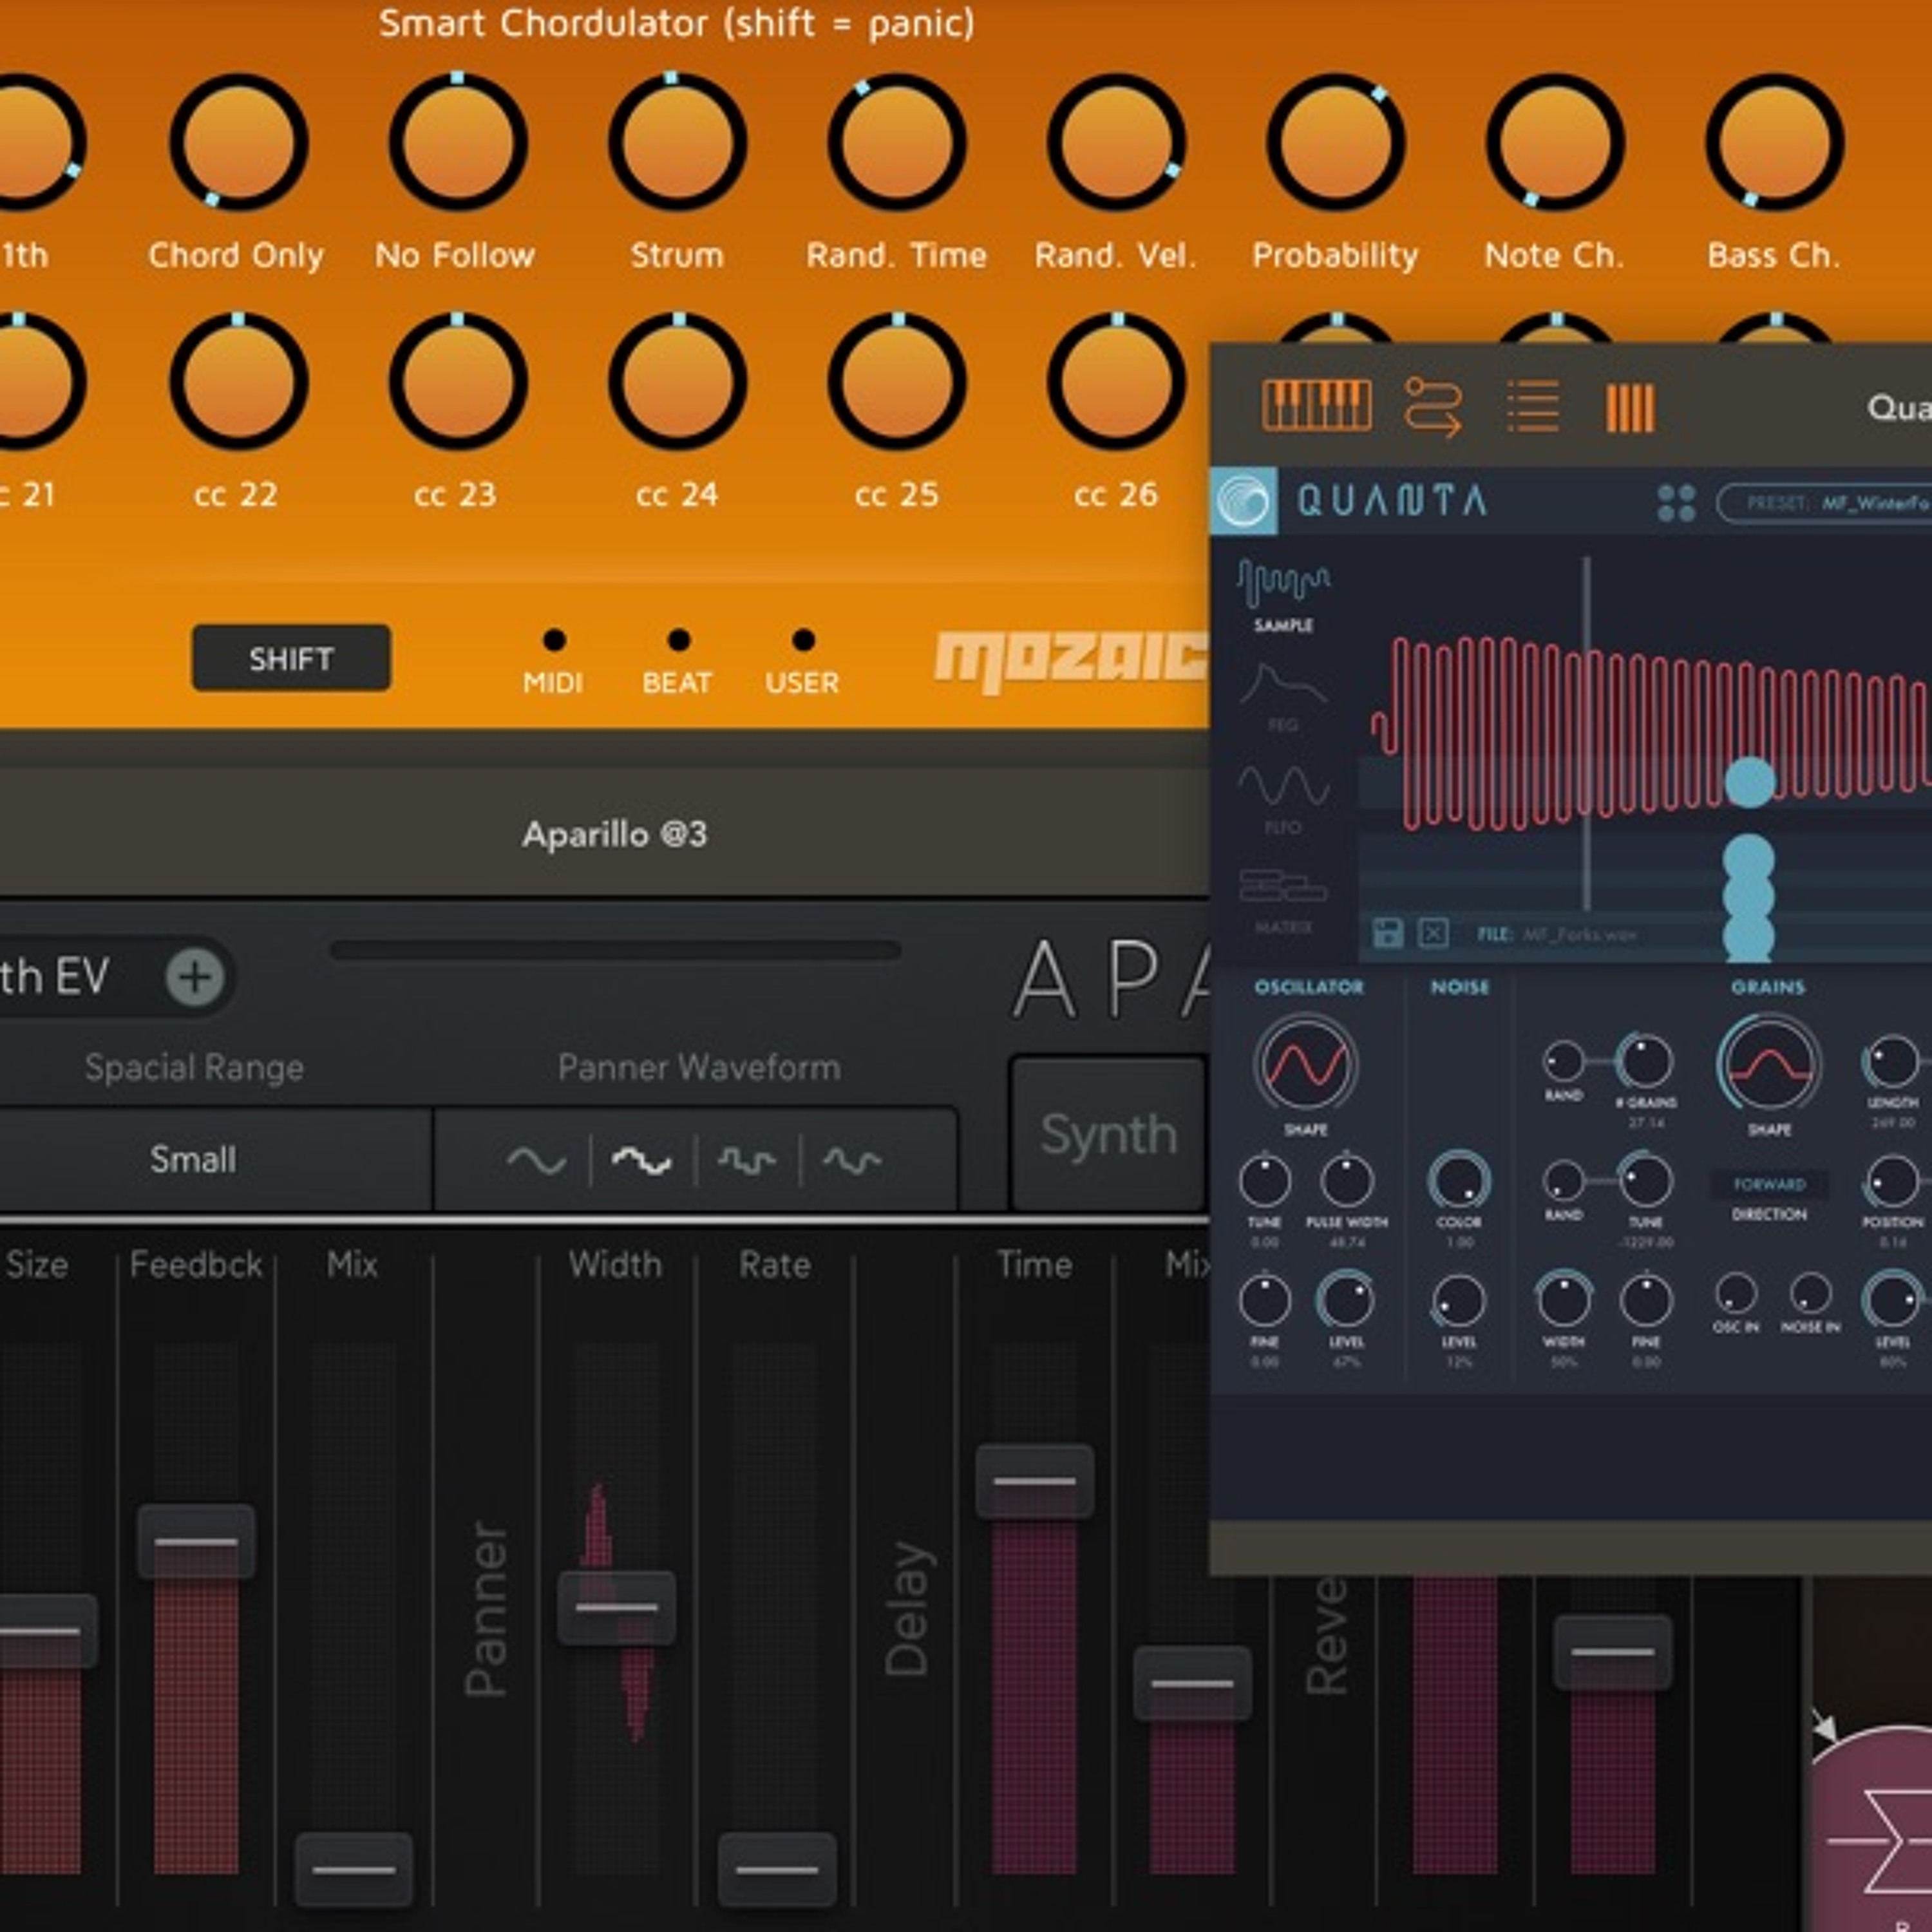Click the Strum knob

pyautogui.click(x=677, y=142)
